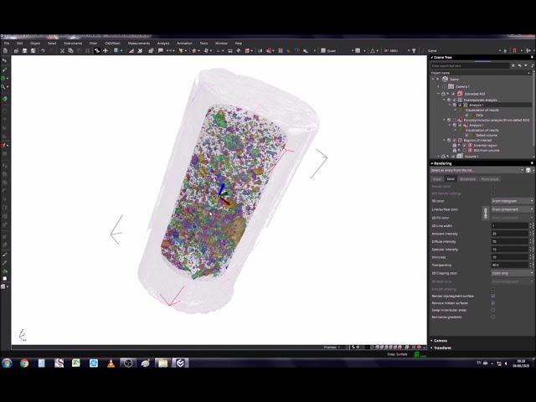
Task: Click the orange star icon in the toolbar
Action: pyautogui.click(x=193, y=50)
